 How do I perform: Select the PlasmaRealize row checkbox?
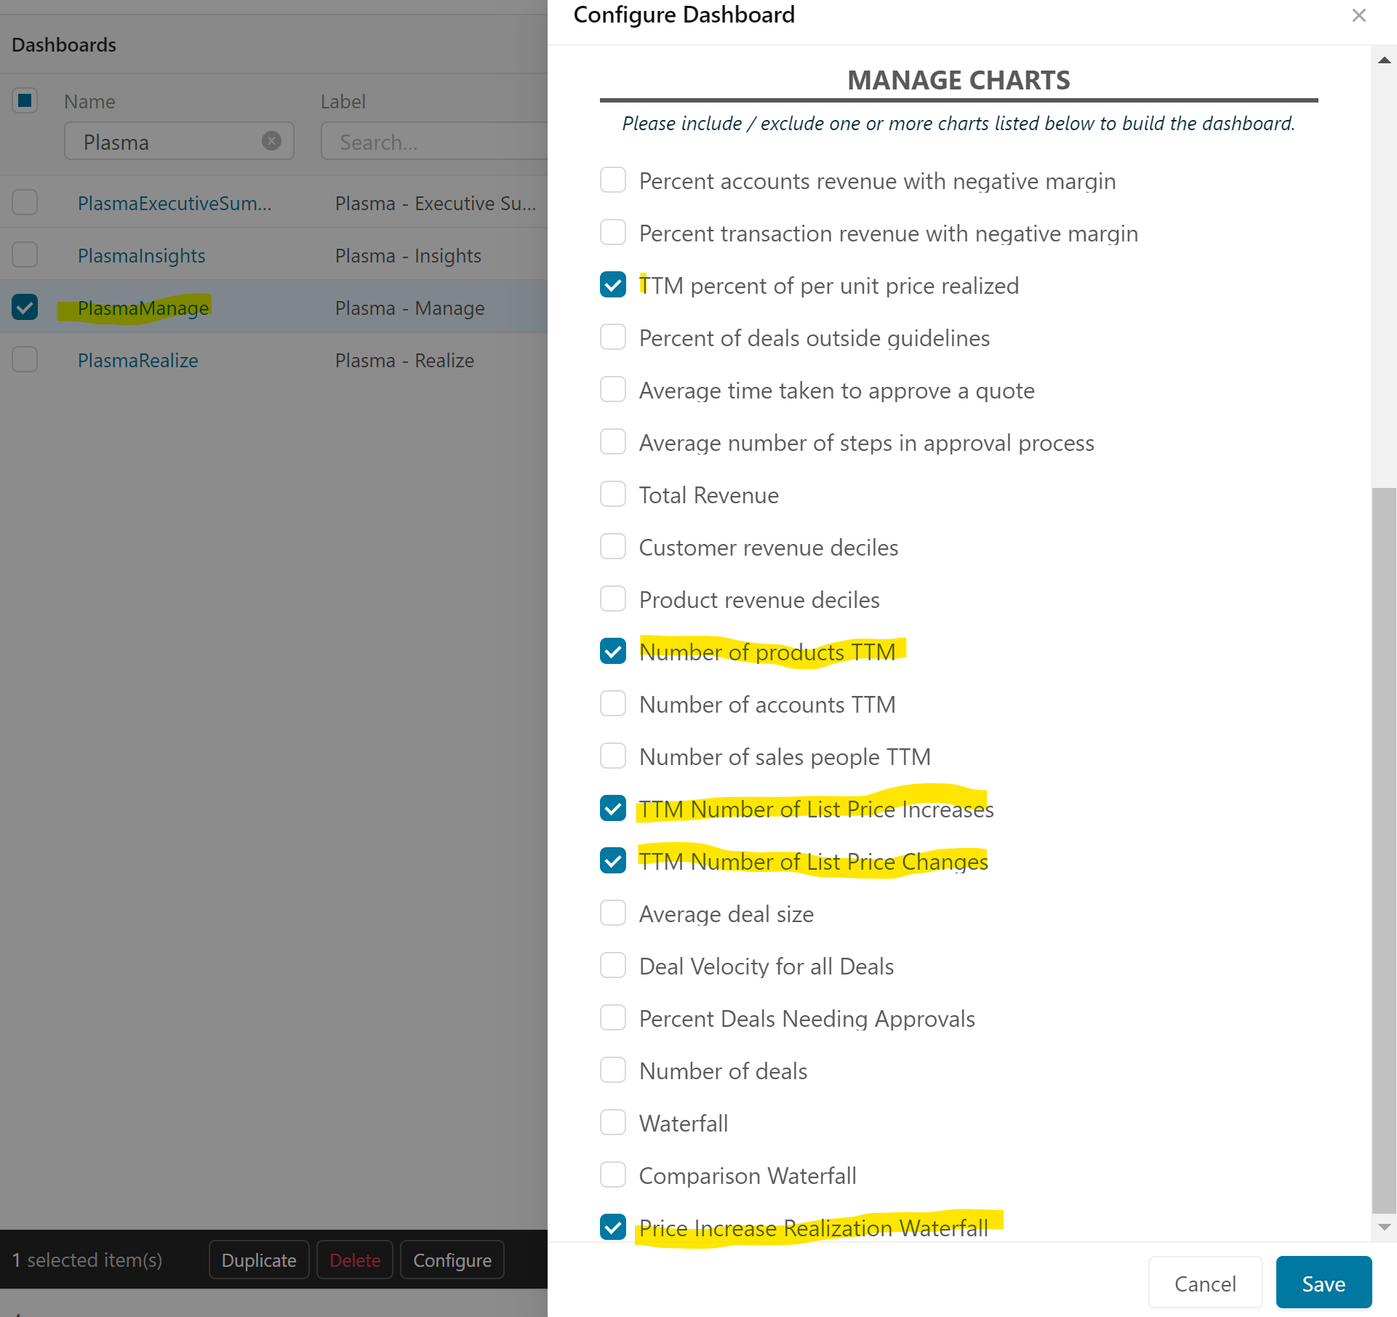[25, 360]
